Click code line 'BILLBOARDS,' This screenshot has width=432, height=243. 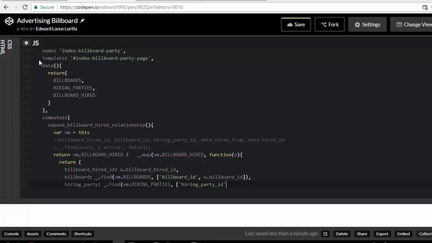pos(68,80)
